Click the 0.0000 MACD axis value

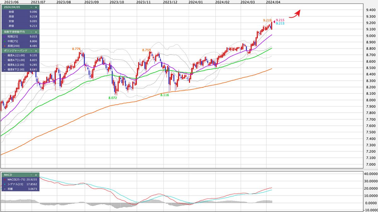[371, 203]
